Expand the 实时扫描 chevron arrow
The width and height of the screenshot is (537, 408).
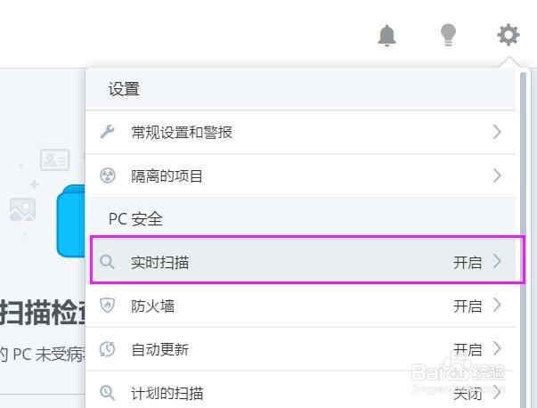[x=497, y=262]
